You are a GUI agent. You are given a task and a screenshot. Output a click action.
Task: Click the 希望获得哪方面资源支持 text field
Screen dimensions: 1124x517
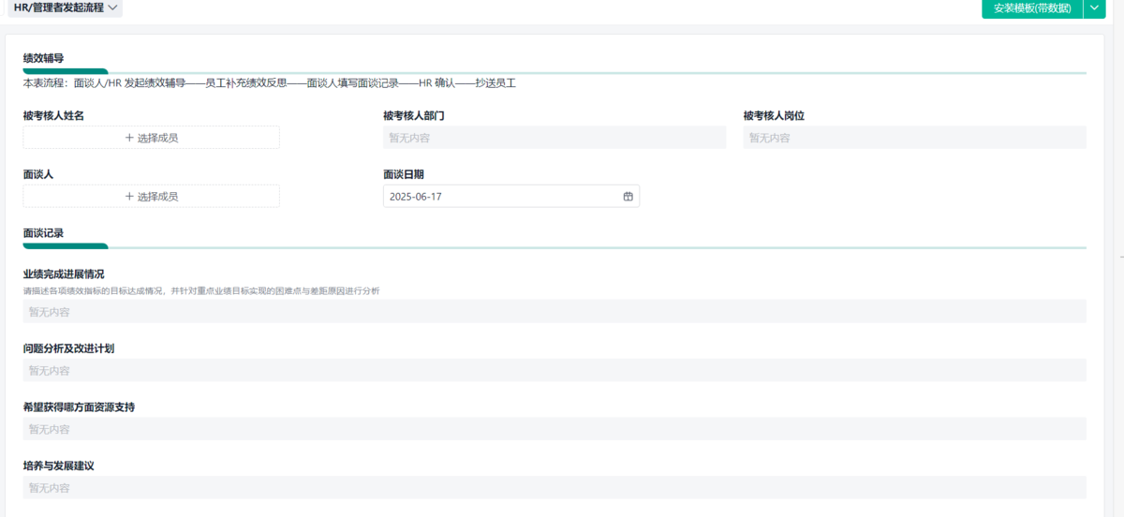[555, 429]
